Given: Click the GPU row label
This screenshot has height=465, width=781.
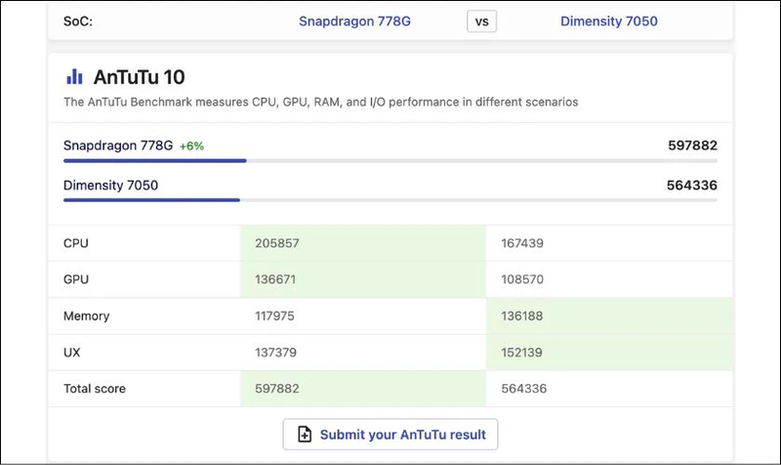Looking at the screenshot, I should [76, 279].
